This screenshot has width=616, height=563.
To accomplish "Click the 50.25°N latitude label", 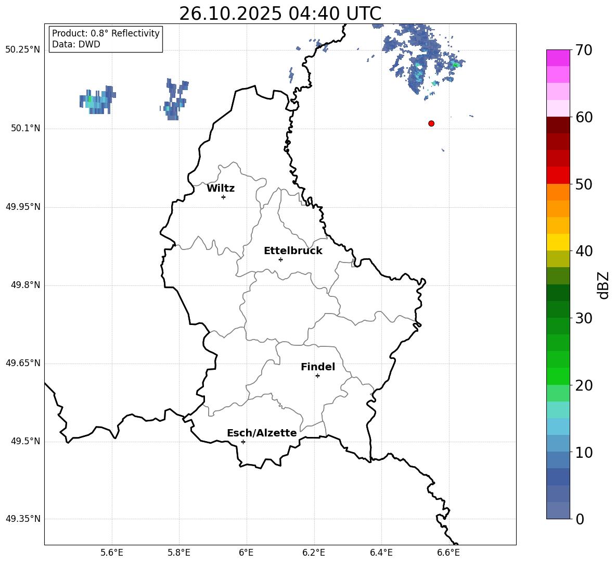I will (23, 50).
